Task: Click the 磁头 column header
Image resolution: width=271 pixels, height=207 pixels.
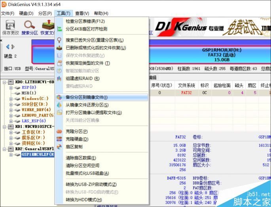Action: tap(239, 85)
